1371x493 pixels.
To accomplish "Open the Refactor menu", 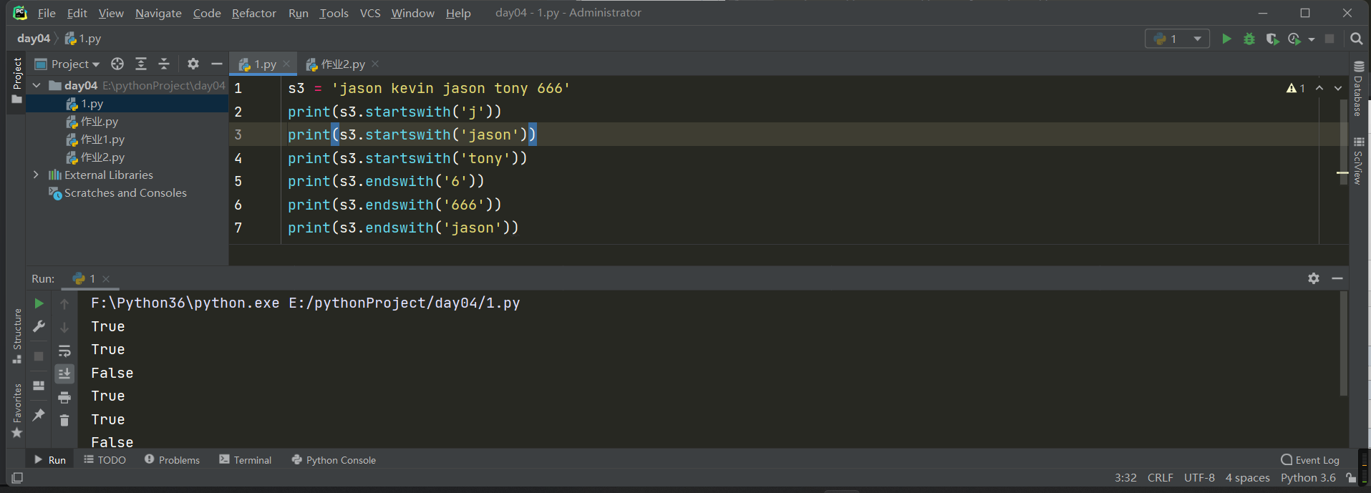I will click(253, 13).
